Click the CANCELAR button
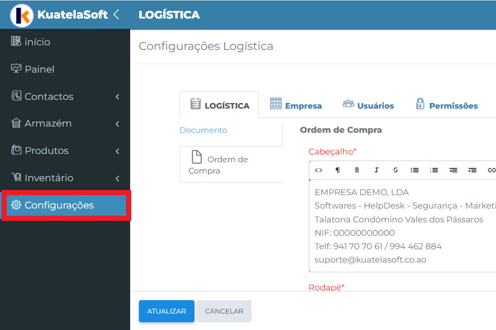 [224, 311]
